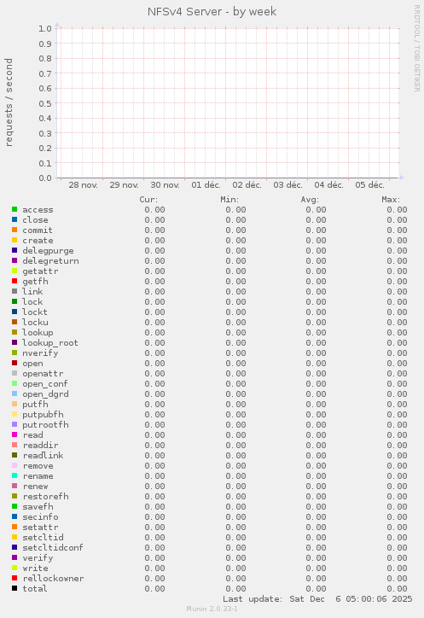The width and height of the screenshot is (424, 618).
Task: Click the Cur value of access row
Action: [154, 210]
